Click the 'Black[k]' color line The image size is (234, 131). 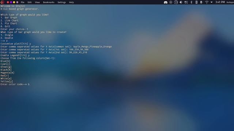click(x=6, y=70)
